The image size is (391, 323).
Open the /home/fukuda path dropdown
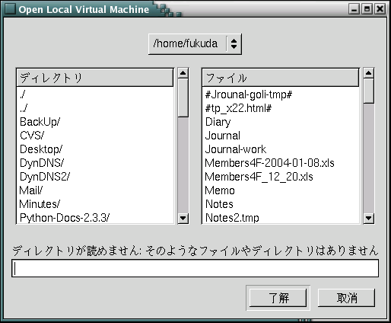195,43
